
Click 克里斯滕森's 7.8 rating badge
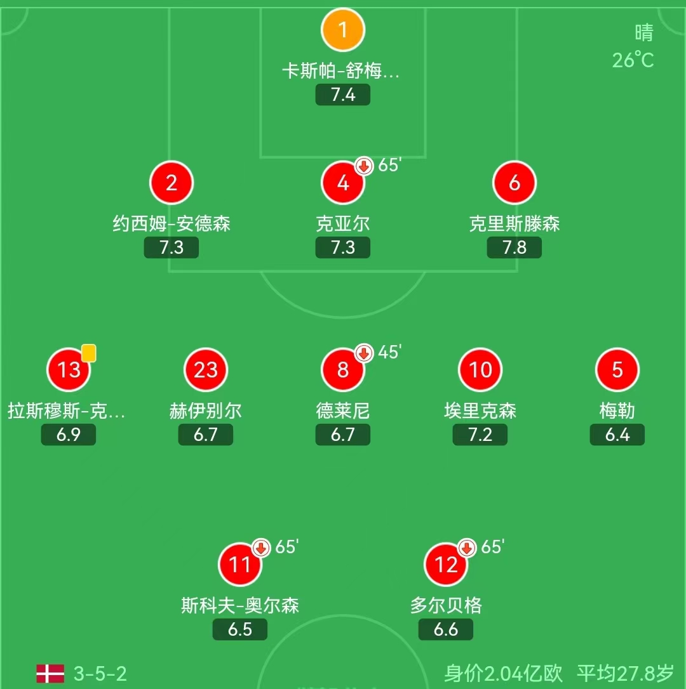click(x=514, y=247)
